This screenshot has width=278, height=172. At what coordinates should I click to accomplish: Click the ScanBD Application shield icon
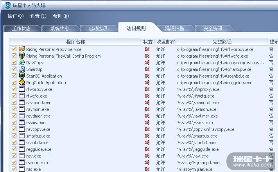tap(22, 76)
